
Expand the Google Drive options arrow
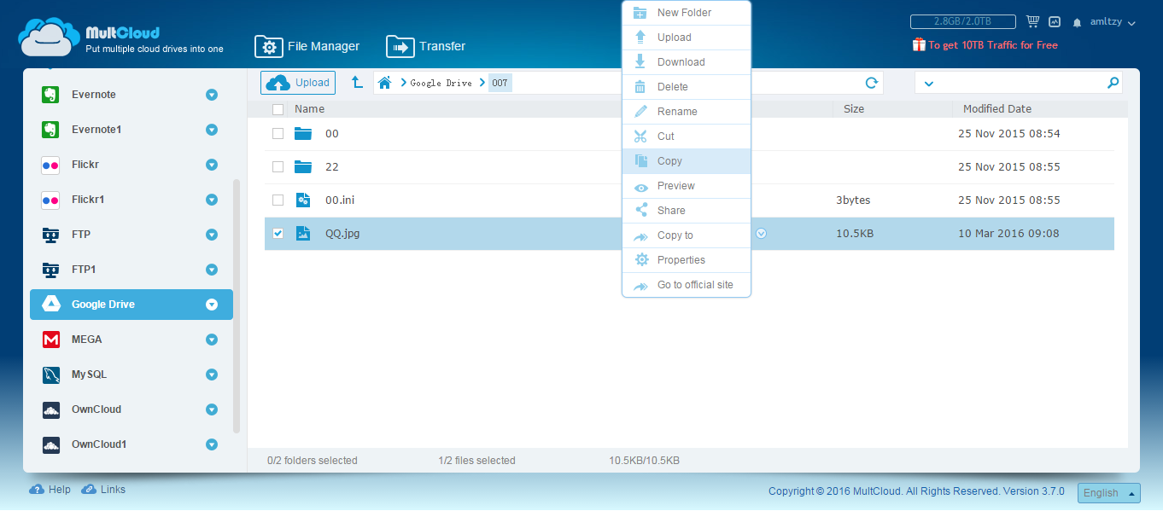click(212, 305)
